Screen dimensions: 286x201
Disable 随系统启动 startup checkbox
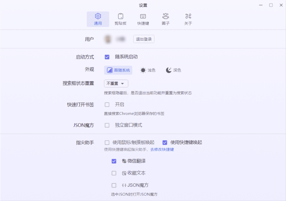click(107, 57)
